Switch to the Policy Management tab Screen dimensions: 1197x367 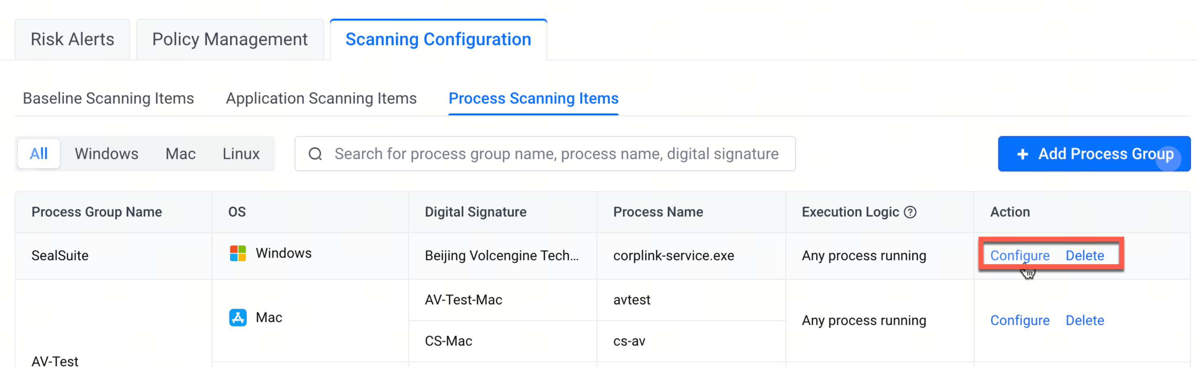[230, 39]
